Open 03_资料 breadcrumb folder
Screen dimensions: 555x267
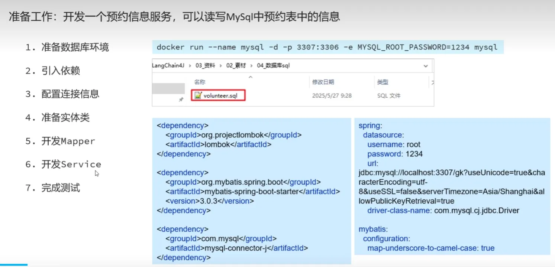pos(205,66)
